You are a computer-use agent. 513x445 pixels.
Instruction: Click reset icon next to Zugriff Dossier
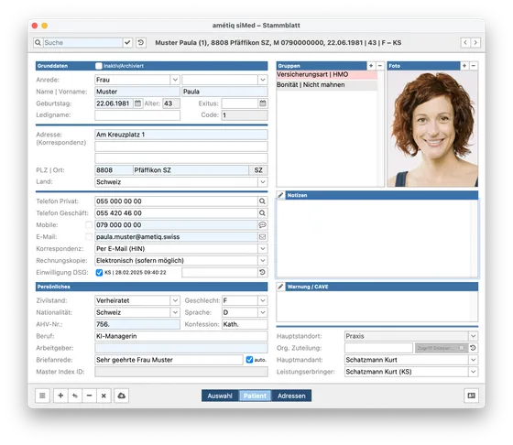tap(473, 348)
